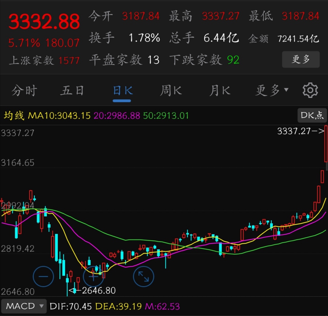Tap 总手 value 6.44亿

click(221, 38)
